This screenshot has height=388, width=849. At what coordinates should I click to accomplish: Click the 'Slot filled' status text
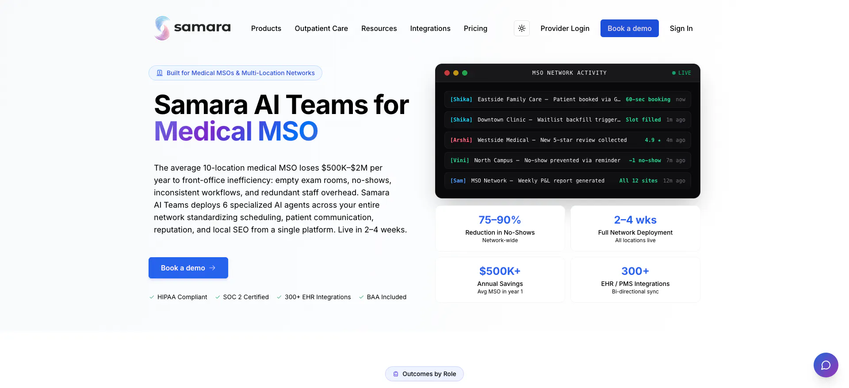coord(643,120)
